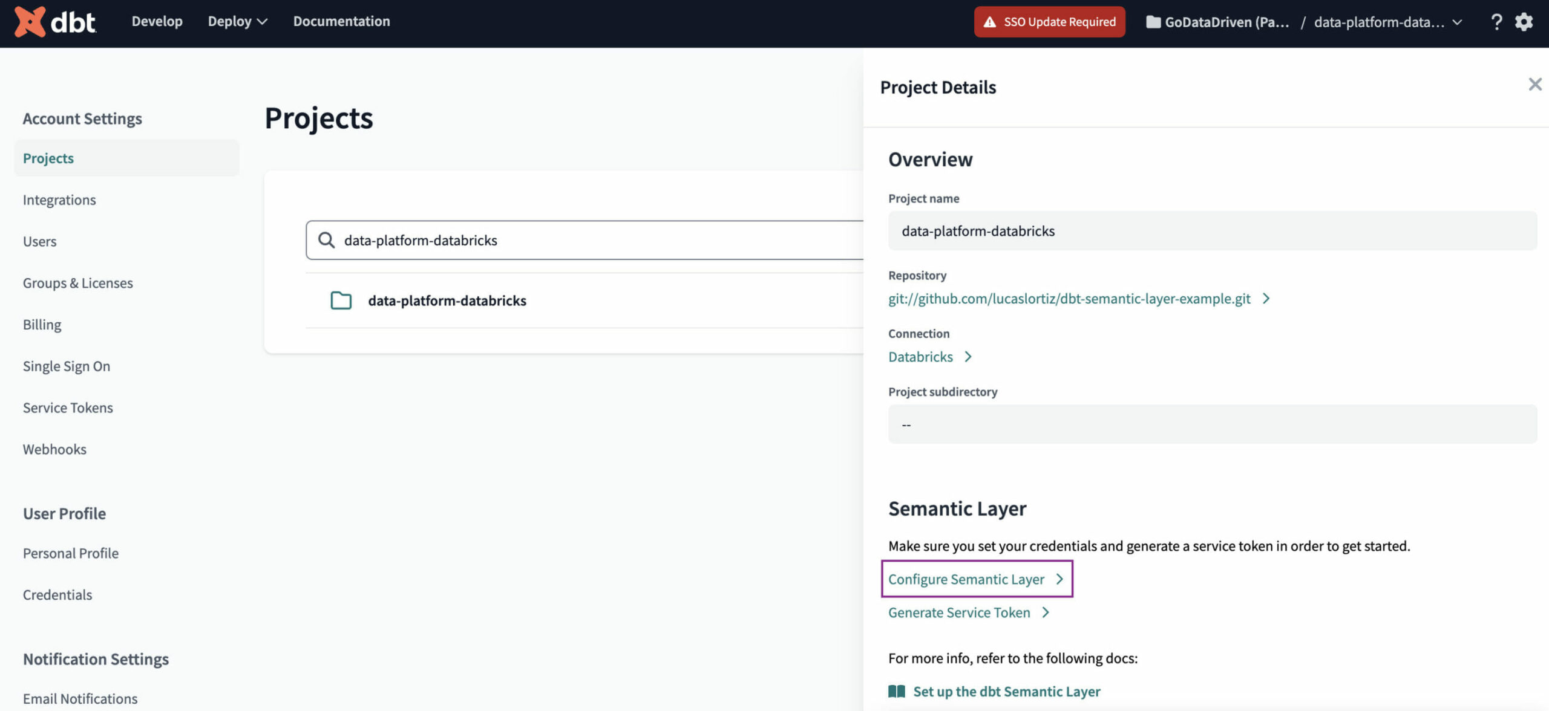Image resolution: width=1549 pixels, height=711 pixels.
Task: Open Email Notifications settings
Action: click(80, 699)
